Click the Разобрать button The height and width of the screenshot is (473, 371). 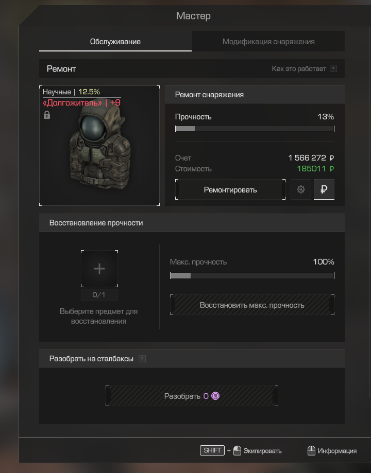pos(192,396)
